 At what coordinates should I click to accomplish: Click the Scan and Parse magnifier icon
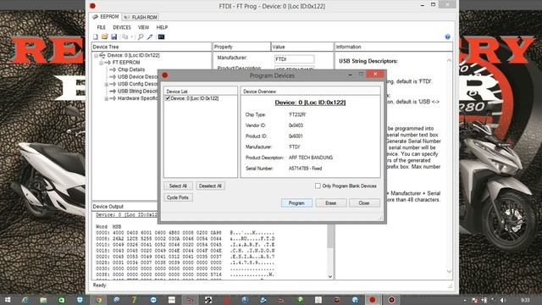[x=141, y=36]
